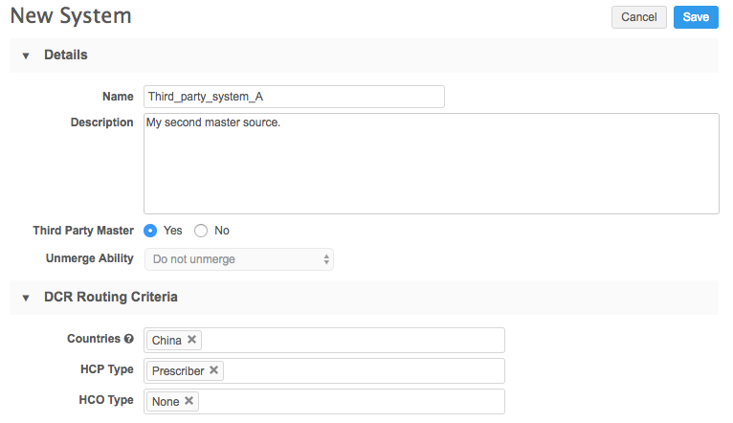Click the HCP Type tag input field
733x423 pixels.
364,370
